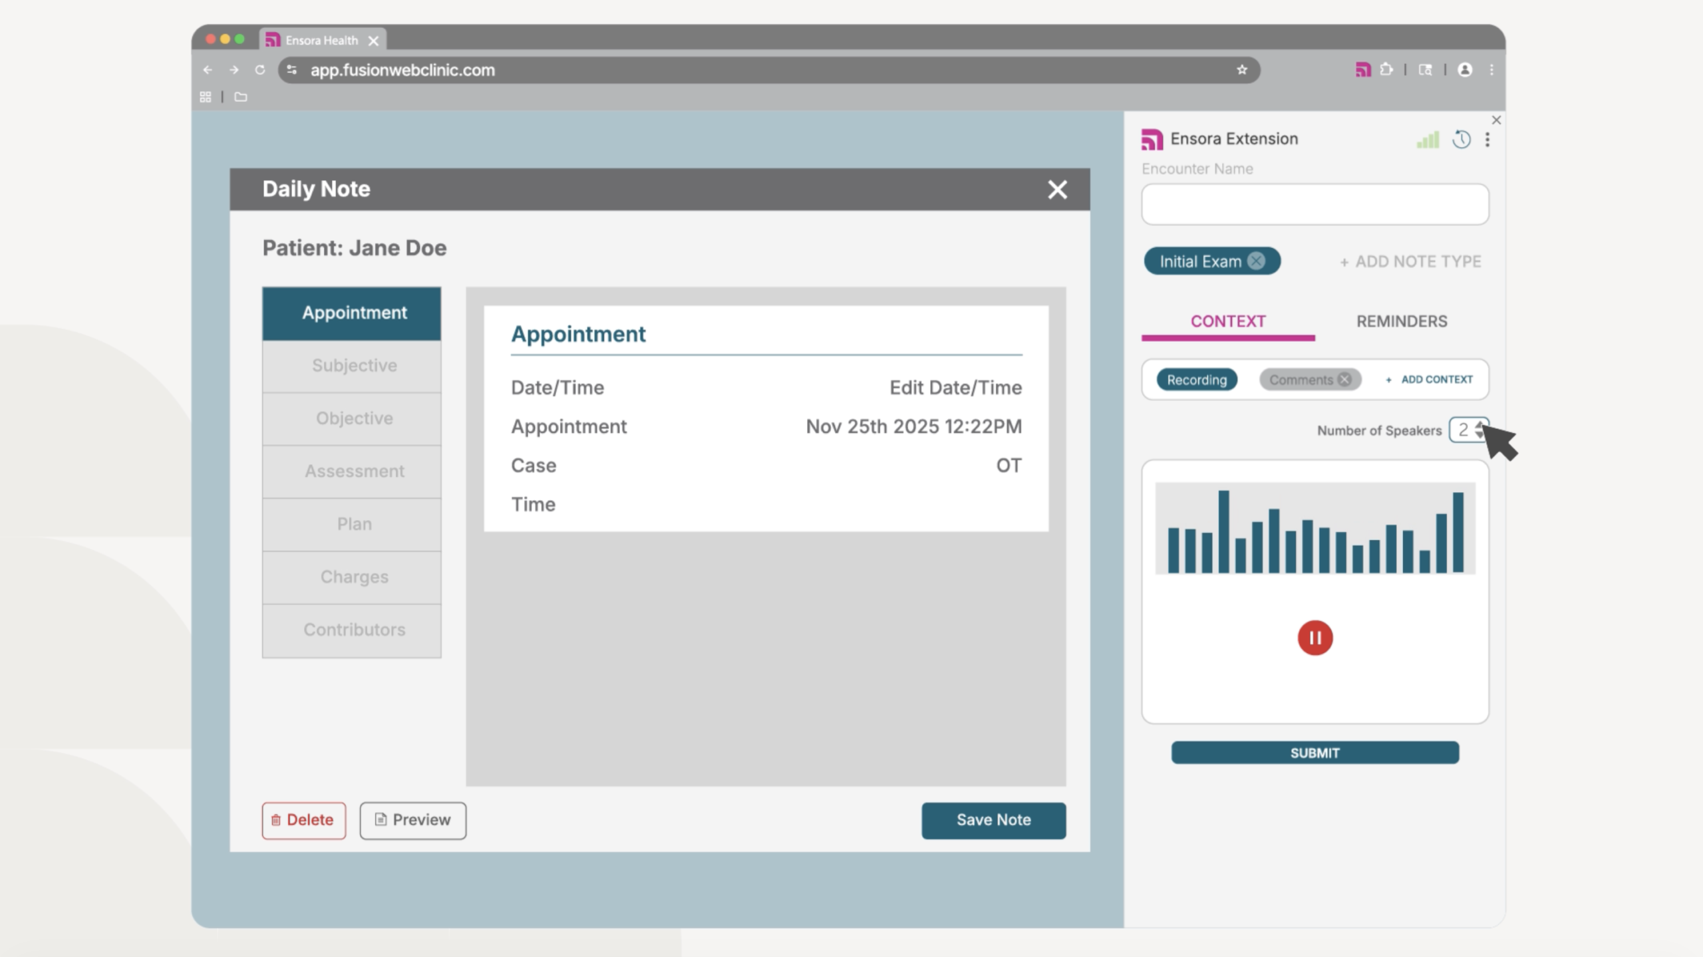Viewport: 1703px width, 957px height.
Task: Select the Appointment section tab
Action: click(352, 313)
